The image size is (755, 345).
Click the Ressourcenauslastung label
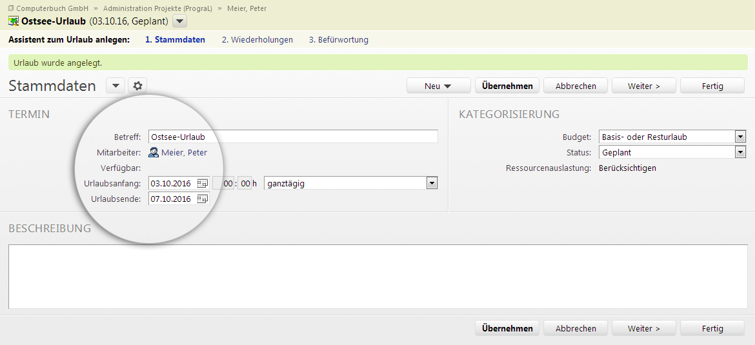pos(549,168)
